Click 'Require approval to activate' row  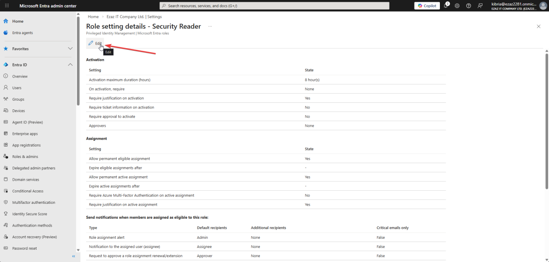(266, 116)
